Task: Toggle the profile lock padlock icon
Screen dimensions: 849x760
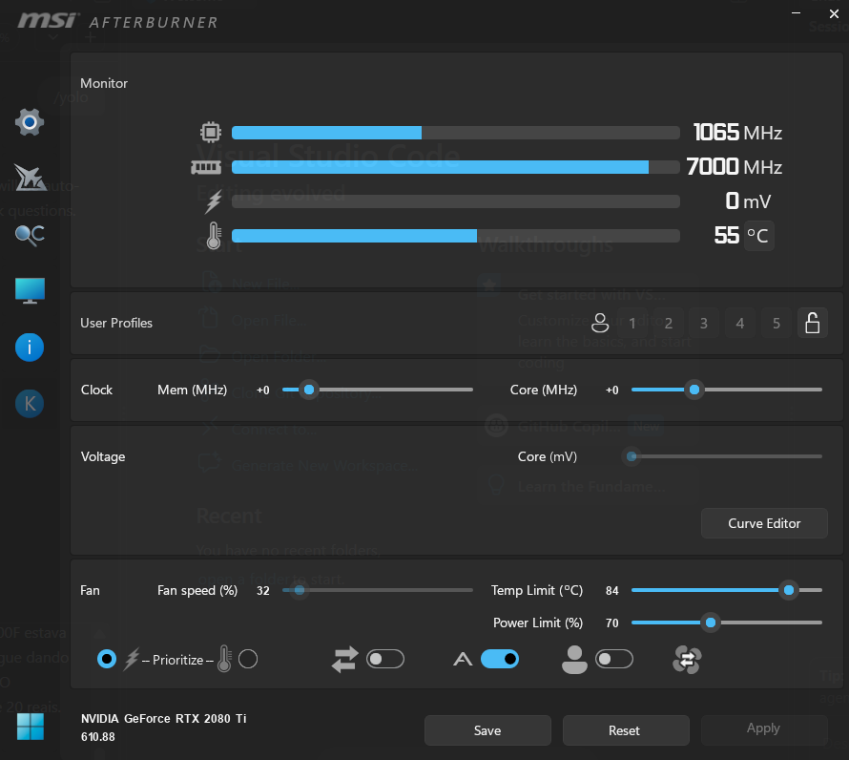Action: pos(812,323)
